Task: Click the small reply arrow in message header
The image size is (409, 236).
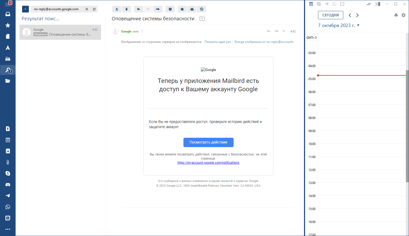Action: tap(269, 31)
